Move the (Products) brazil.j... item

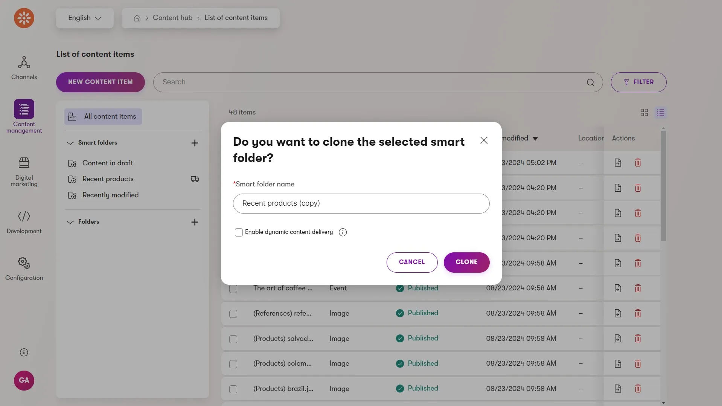618,389
